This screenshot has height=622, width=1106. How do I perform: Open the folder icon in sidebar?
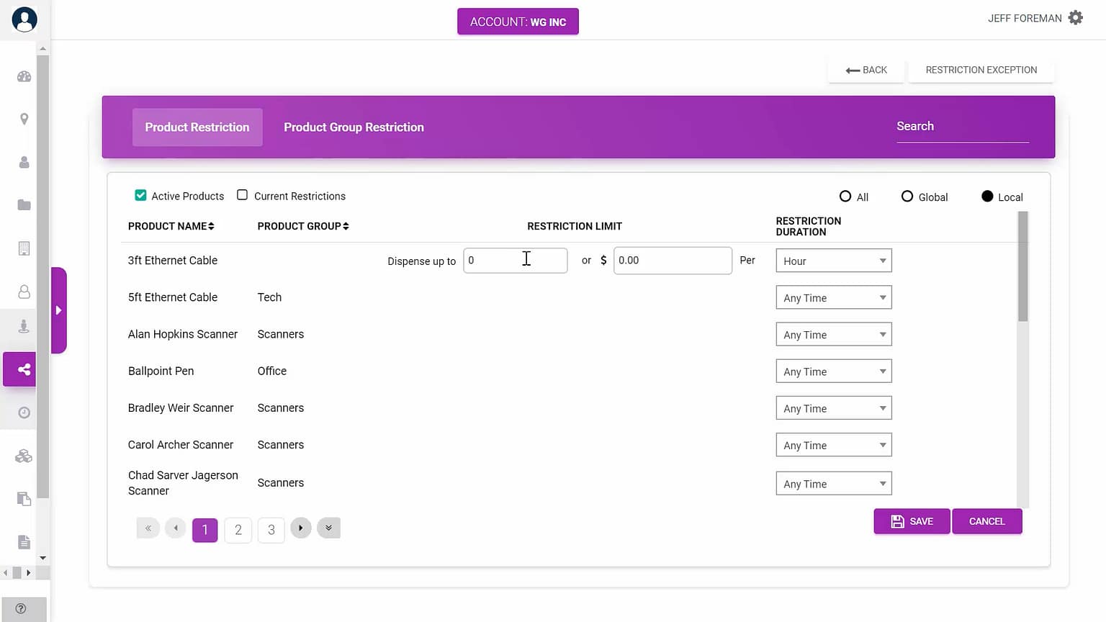click(x=24, y=205)
